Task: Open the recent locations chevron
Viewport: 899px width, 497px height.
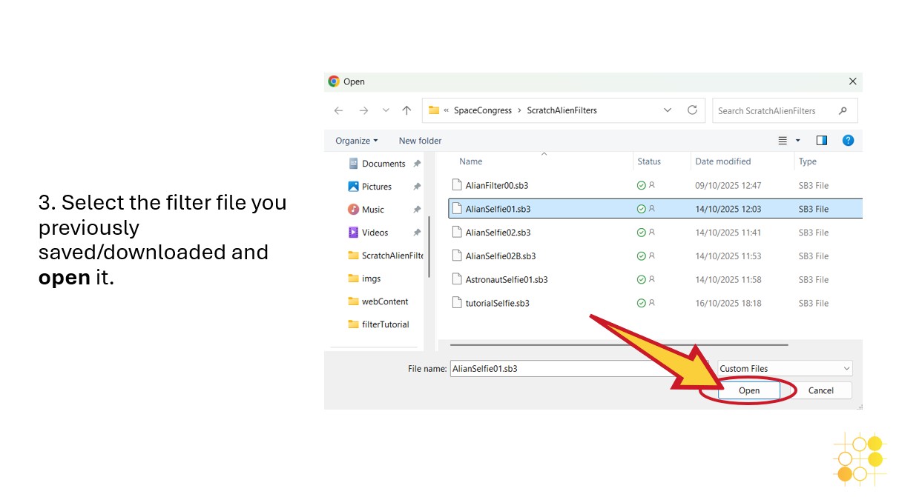Action: click(x=386, y=110)
